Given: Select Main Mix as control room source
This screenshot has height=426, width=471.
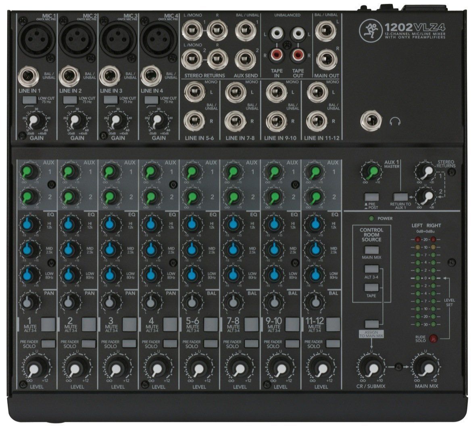Looking at the screenshot, I should coord(371,249).
